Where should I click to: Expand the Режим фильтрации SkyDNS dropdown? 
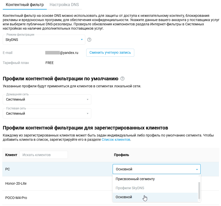(44, 40)
